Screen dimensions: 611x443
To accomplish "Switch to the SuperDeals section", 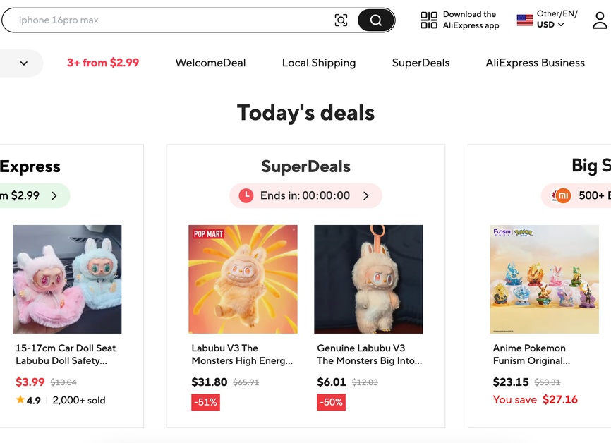I will point(421,63).
